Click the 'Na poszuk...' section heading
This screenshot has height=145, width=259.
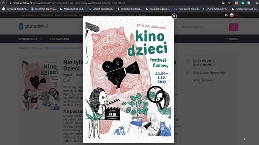click(73, 111)
